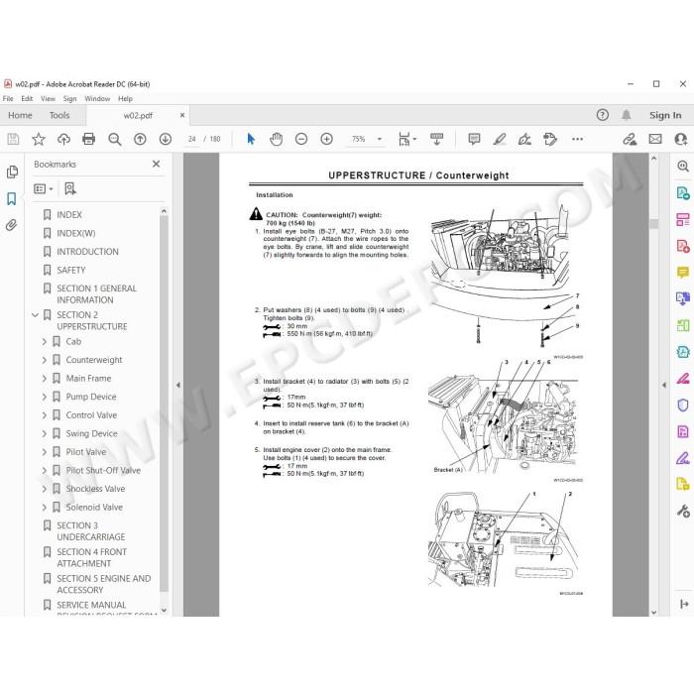Open SECTION 4 FRONT ATTACHMENT bookmark
This screenshot has width=694, height=694.
click(91, 557)
